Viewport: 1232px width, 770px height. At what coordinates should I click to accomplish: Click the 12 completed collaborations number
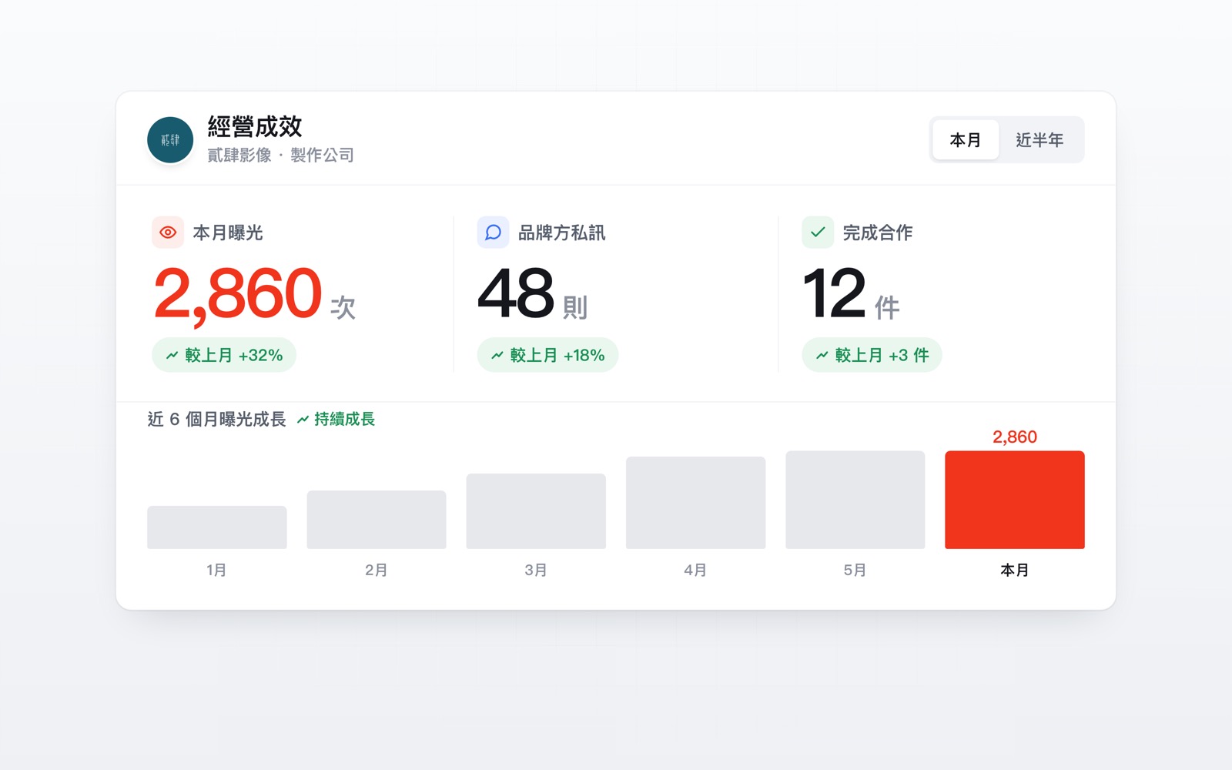point(835,293)
